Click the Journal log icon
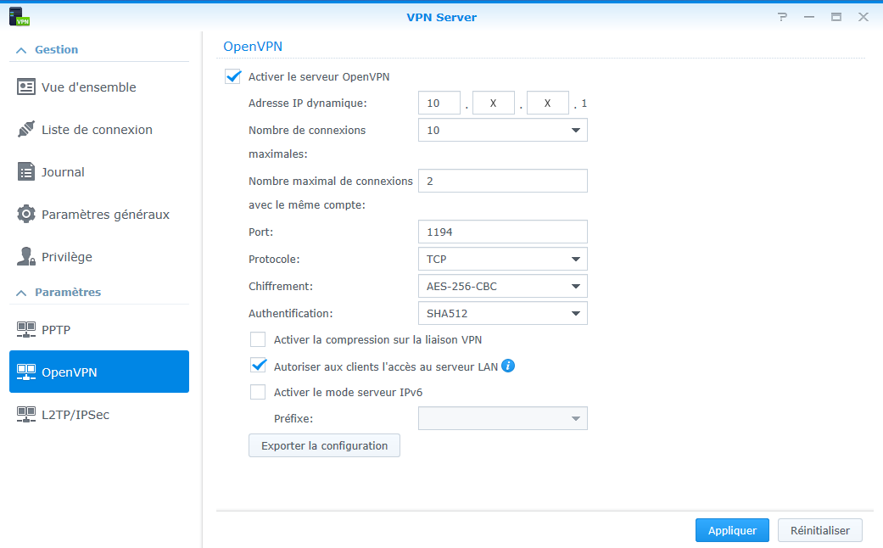Viewport: 883px width, 548px height. pyautogui.click(x=26, y=171)
